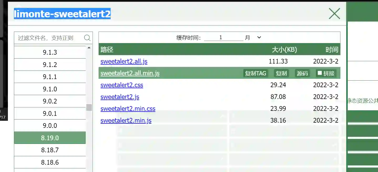Open 源码 for sweetalert2.all.min.js

click(302, 73)
